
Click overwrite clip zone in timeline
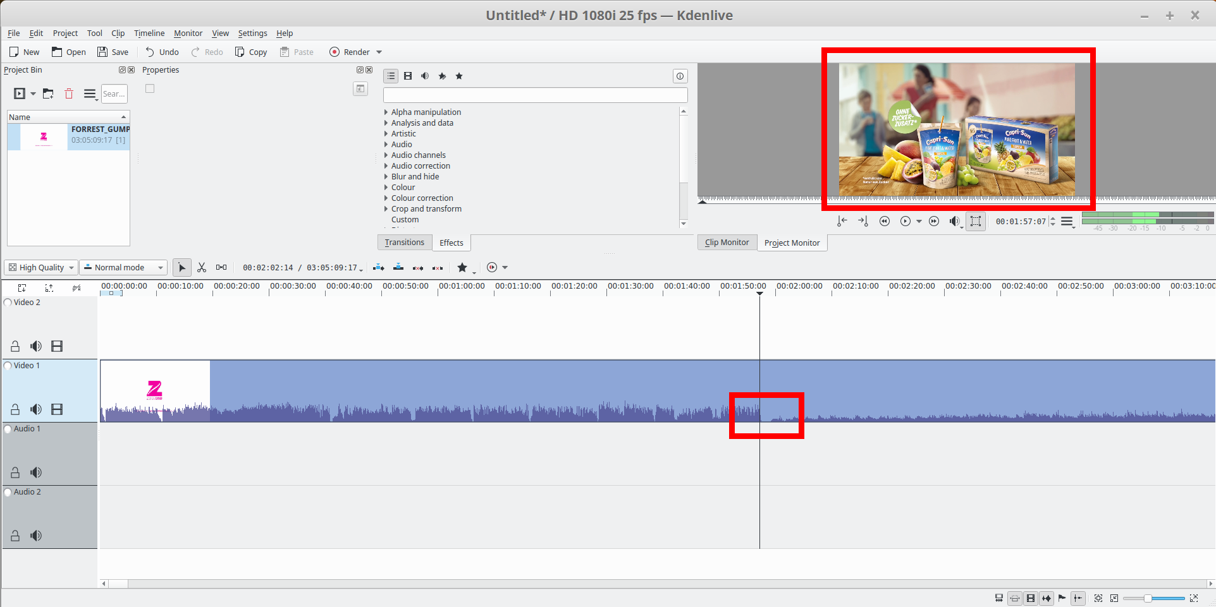[398, 268]
